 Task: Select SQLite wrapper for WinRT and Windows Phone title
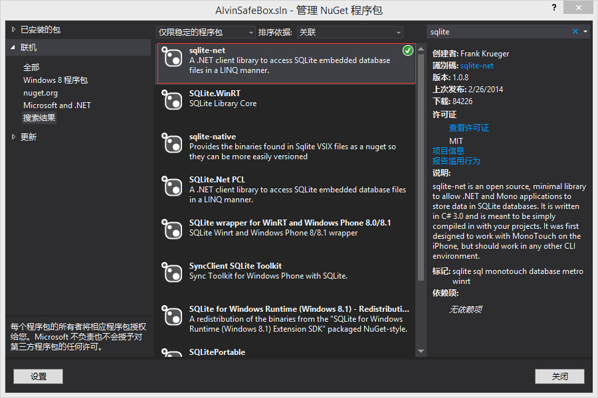point(290,222)
